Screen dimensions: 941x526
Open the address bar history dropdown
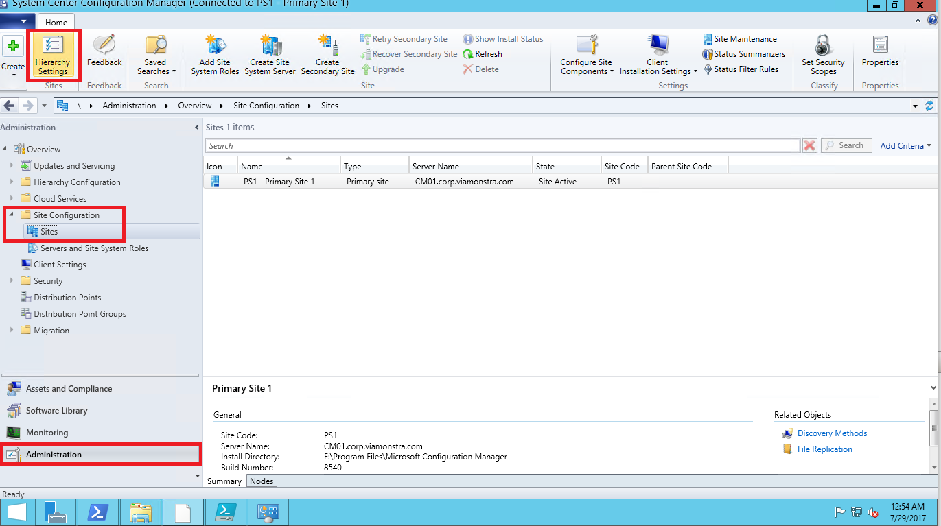915,106
